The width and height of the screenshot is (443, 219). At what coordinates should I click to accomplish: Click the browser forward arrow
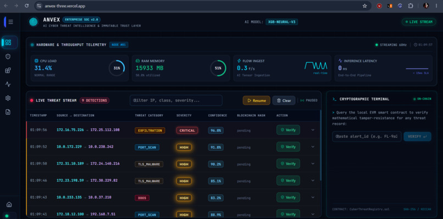pyautogui.click(x=16, y=5)
